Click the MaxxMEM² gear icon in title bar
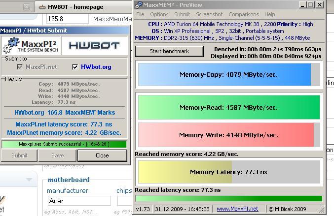Viewport: 334px width, 216px height. point(139,4)
